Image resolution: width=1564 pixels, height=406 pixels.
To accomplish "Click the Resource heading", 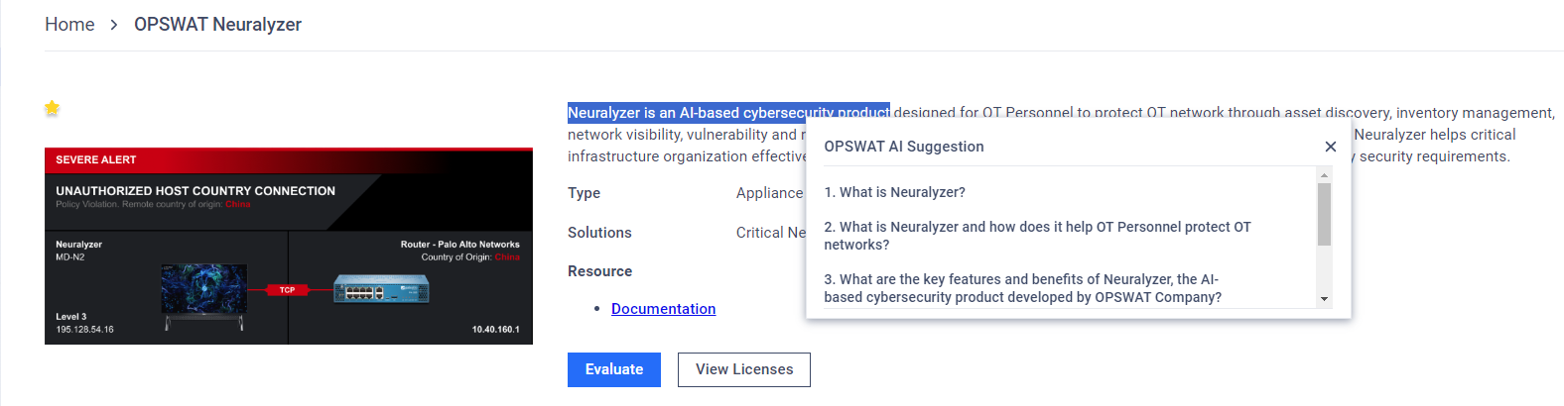I will (x=599, y=271).
